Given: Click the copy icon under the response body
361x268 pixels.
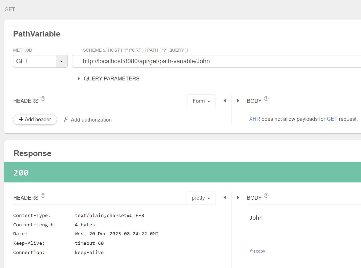Looking at the screenshot, I should [252, 251].
